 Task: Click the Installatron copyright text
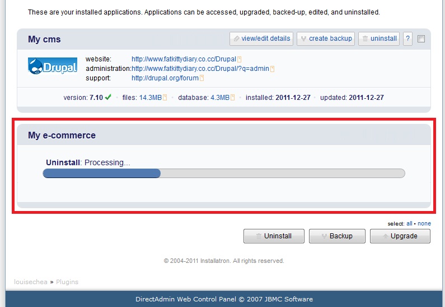click(x=224, y=261)
